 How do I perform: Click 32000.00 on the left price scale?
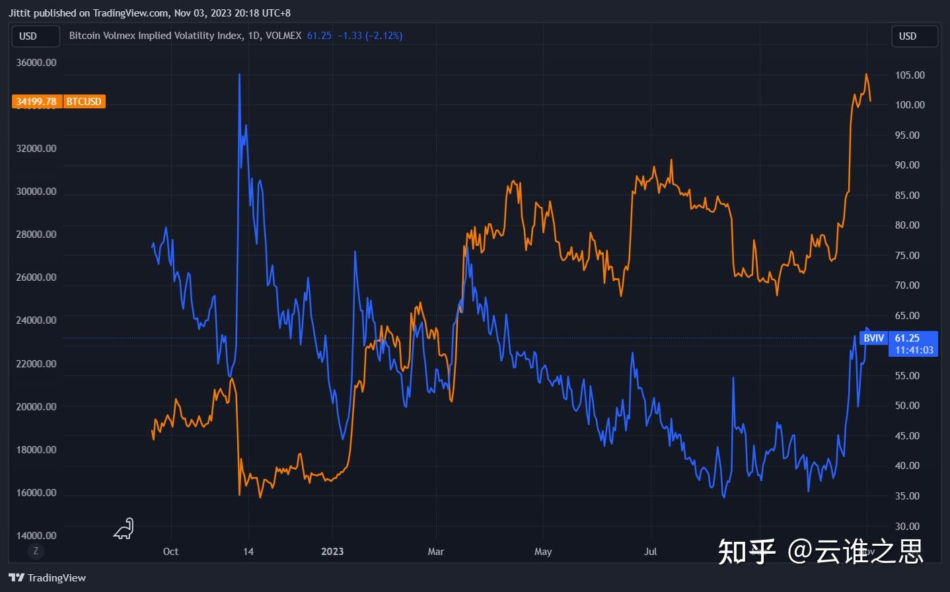(36, 148)
